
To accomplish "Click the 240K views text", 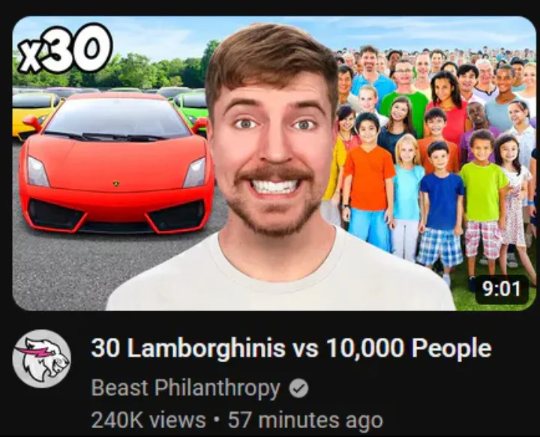I will coord(148,421).
